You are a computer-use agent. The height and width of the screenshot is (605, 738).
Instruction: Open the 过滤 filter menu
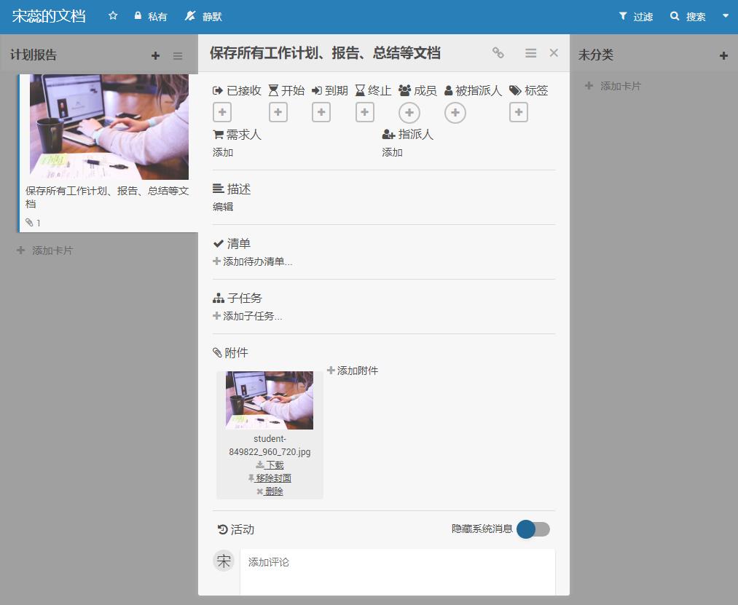(635, 16)
